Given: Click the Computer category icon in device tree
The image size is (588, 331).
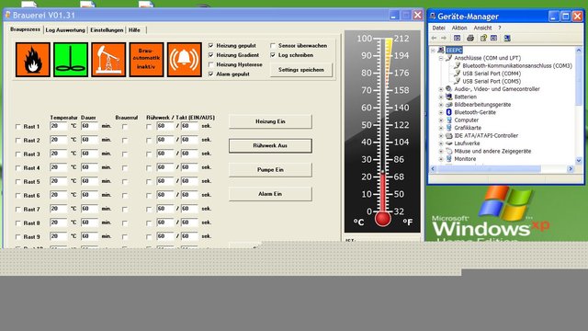Looking at the screenshot, I should [449, 120].
